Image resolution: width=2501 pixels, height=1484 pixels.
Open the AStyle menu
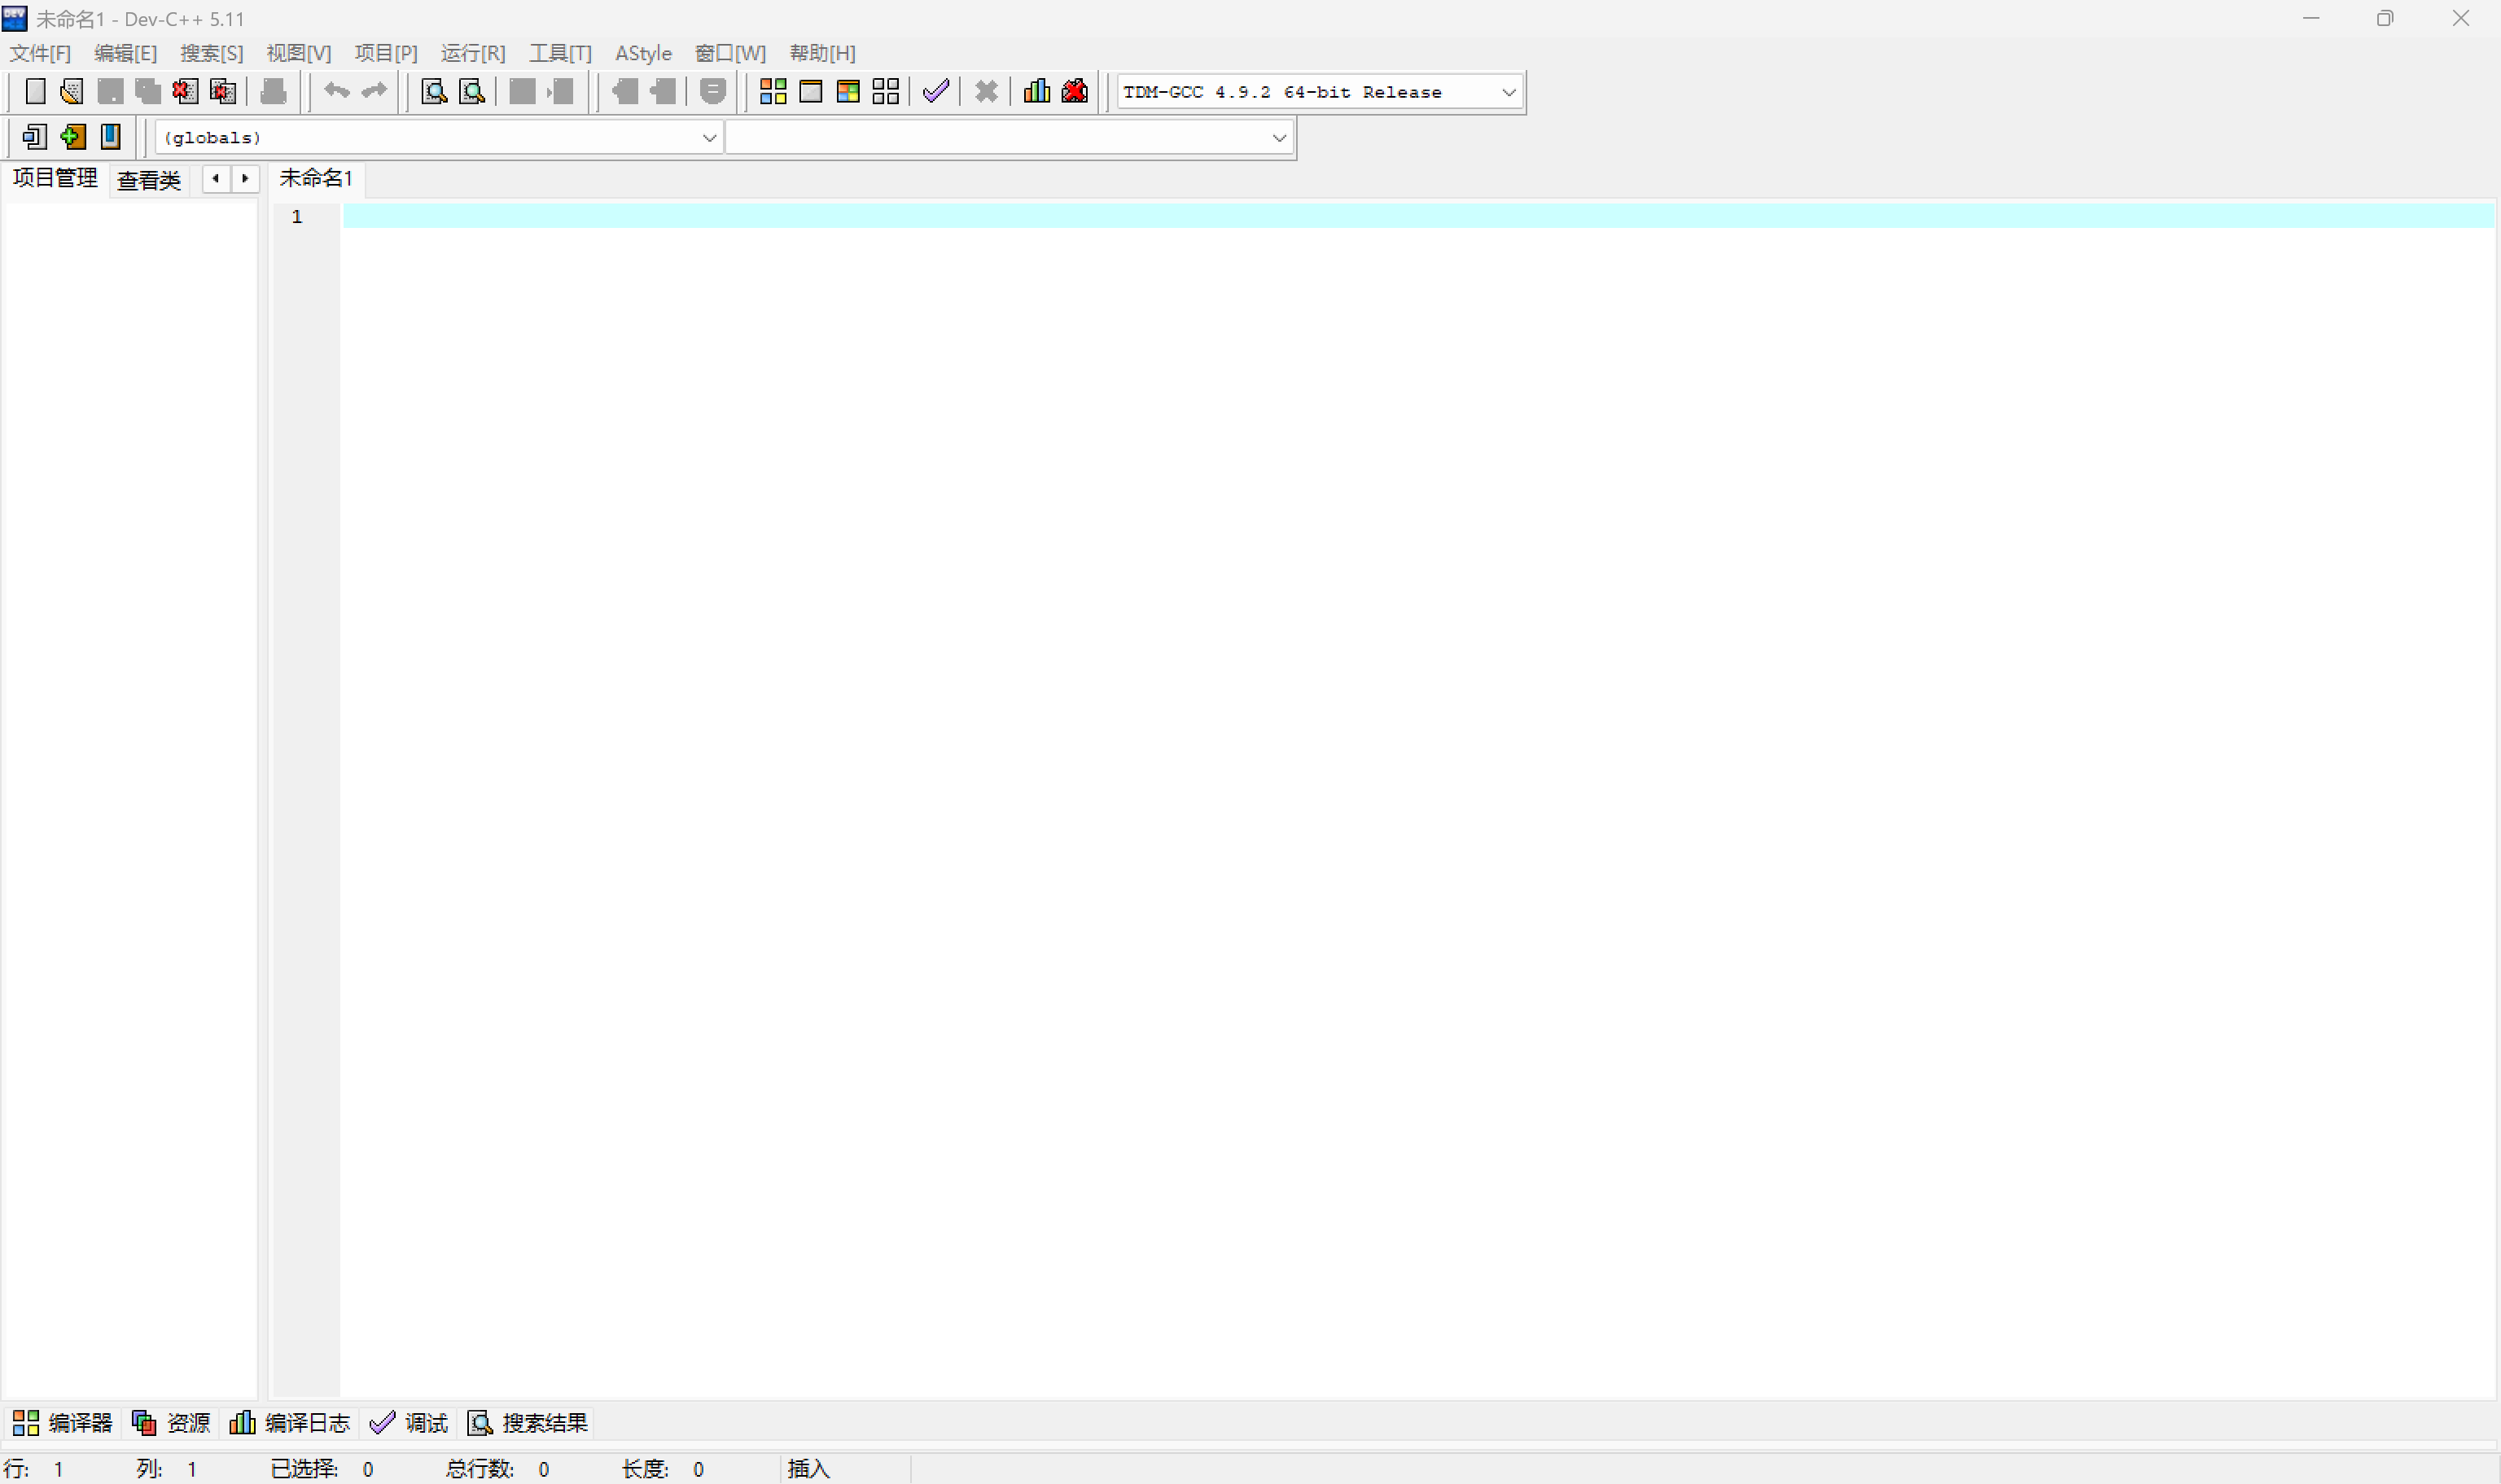(x=643, y=53)
